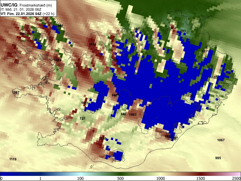Click the map value 1403

click(x=133, y=115)
